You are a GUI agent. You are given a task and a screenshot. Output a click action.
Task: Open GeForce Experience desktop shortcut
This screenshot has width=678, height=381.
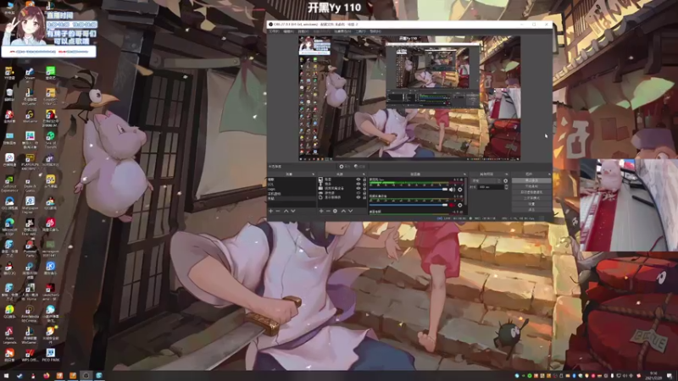point(9,183)
